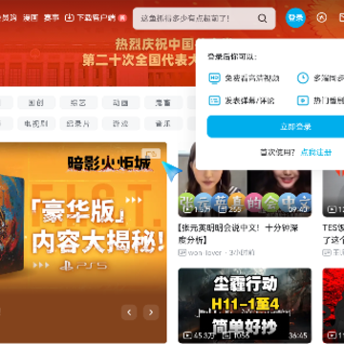
Task: Click the 免费看高清视频 text
Action: [252, 78]
